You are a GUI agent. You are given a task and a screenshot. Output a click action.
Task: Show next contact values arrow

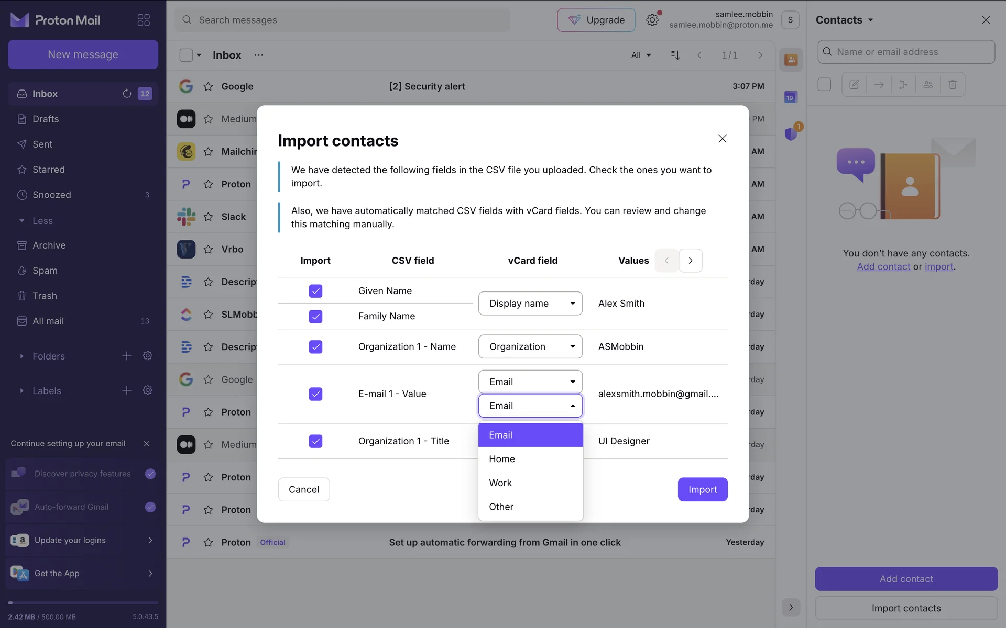(x=690, y=261)
